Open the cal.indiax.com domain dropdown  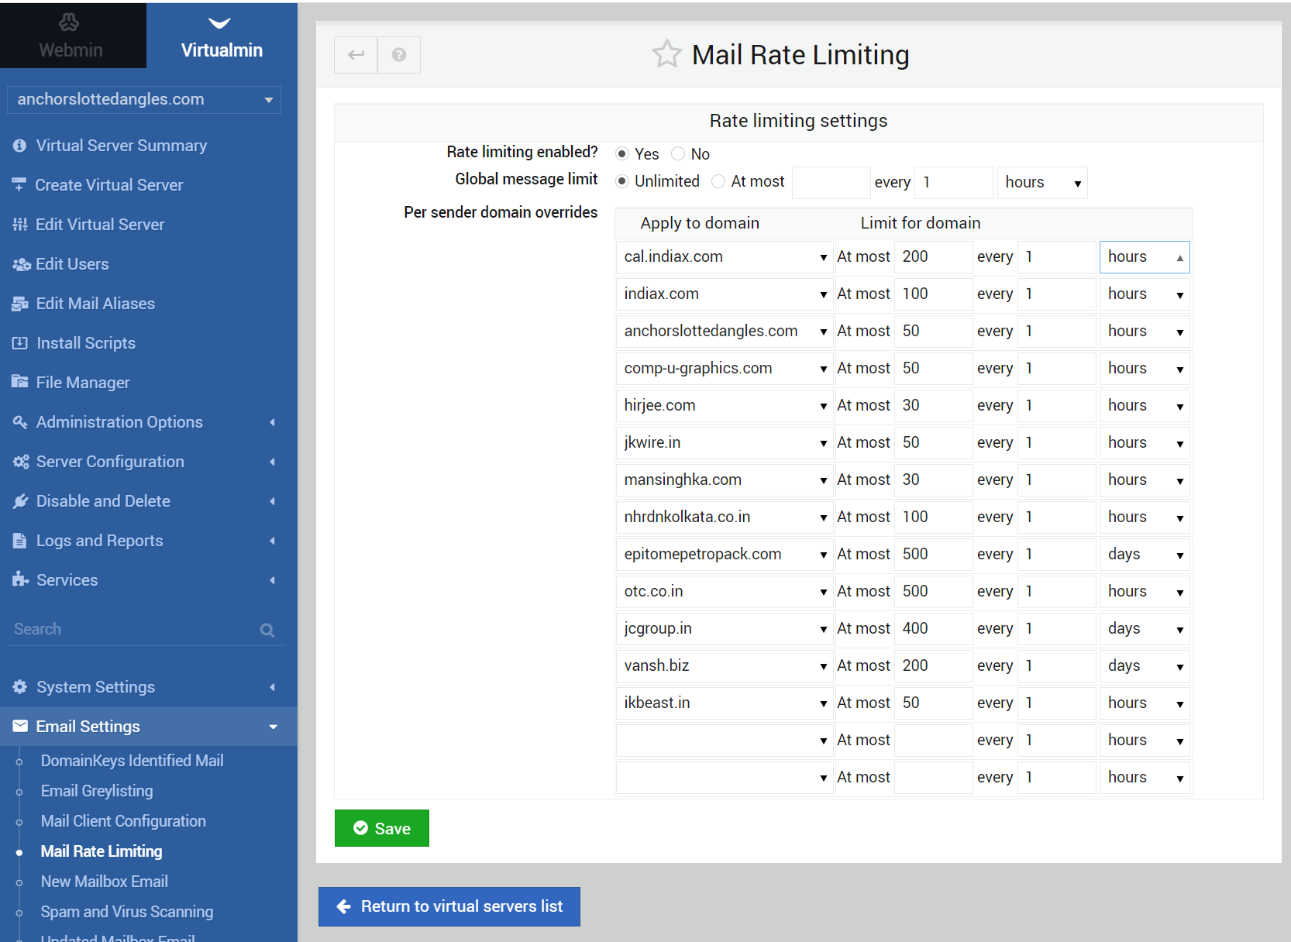[x=725, y=257]
